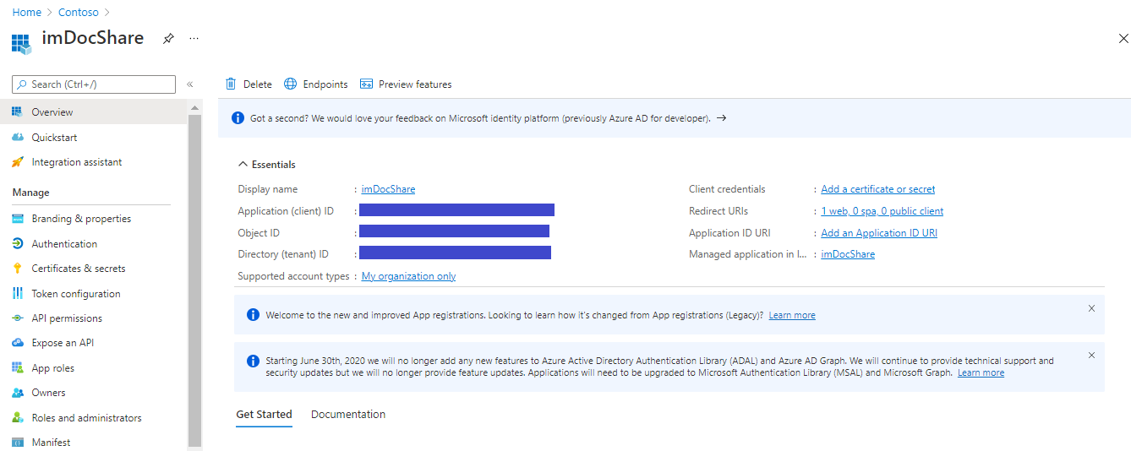Dismiss the ADAL deprecation notice
The height and width of the screenshot is (451, 1131).
(1091, 355)
